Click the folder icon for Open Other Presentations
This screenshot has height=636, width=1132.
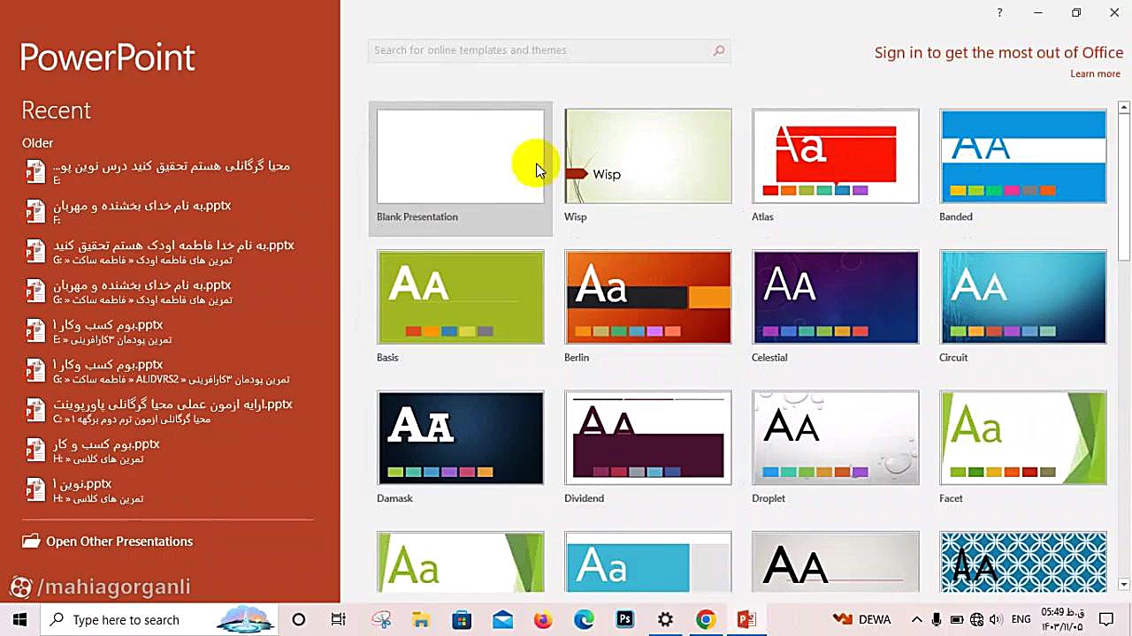pos(31,541)
